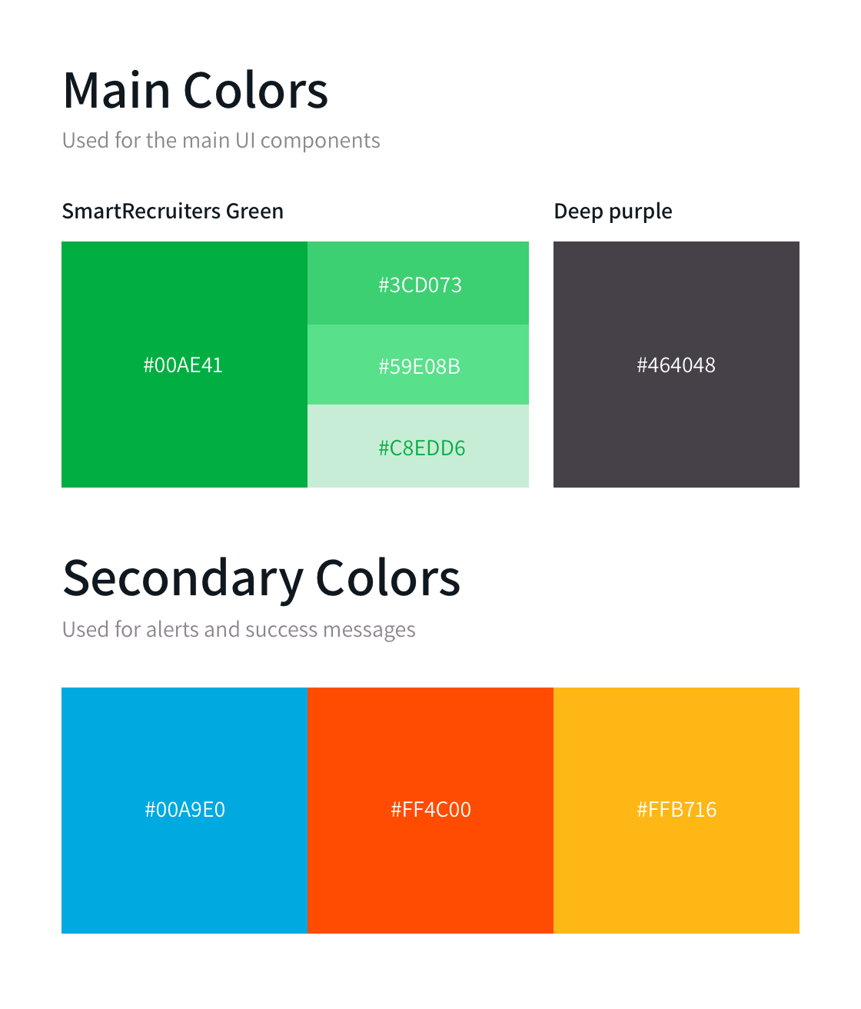Click the #FF4C00 hex code text
This screenshot has width=861, height=1009.
click(430, 809)
